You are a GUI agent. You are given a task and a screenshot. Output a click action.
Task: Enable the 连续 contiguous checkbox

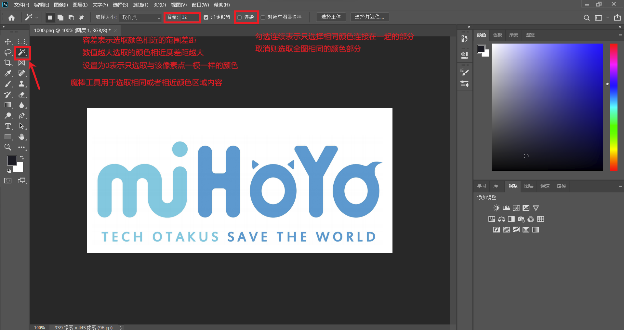(x=240, y=18)
